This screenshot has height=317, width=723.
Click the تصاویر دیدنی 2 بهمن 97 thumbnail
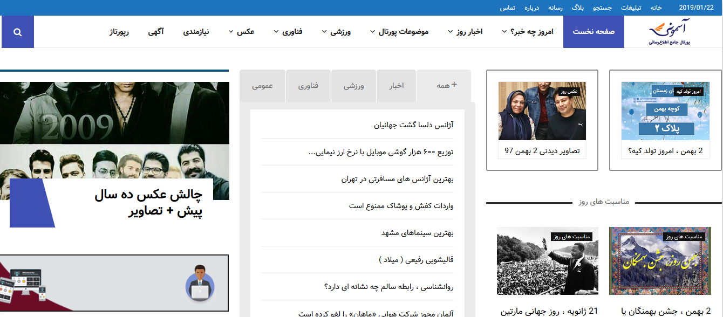(x=542, y=111)
